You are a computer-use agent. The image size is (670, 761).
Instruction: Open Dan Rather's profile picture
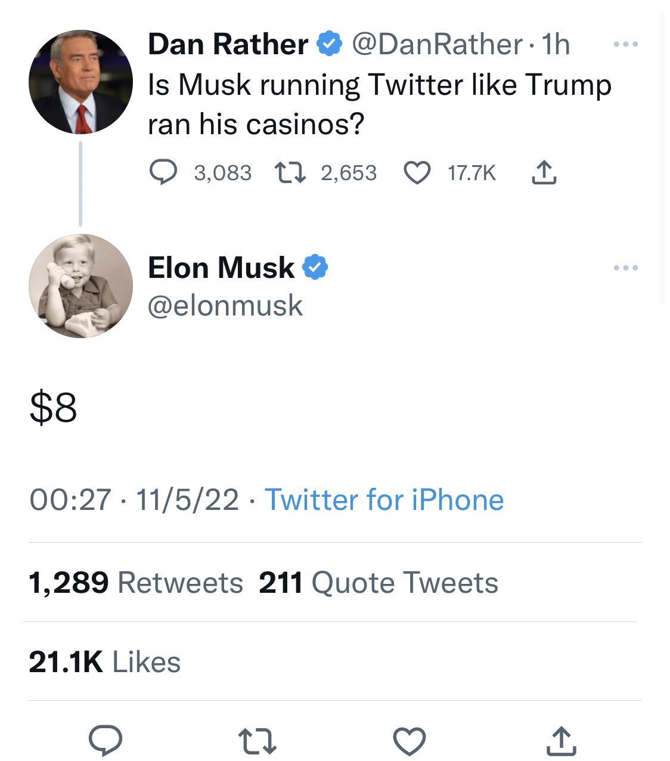80,82
